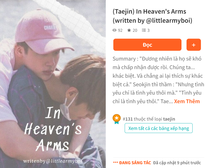210x168 pixels.
Task: Open the In Heaven's Arms story cover
Action: pos(53,84)
